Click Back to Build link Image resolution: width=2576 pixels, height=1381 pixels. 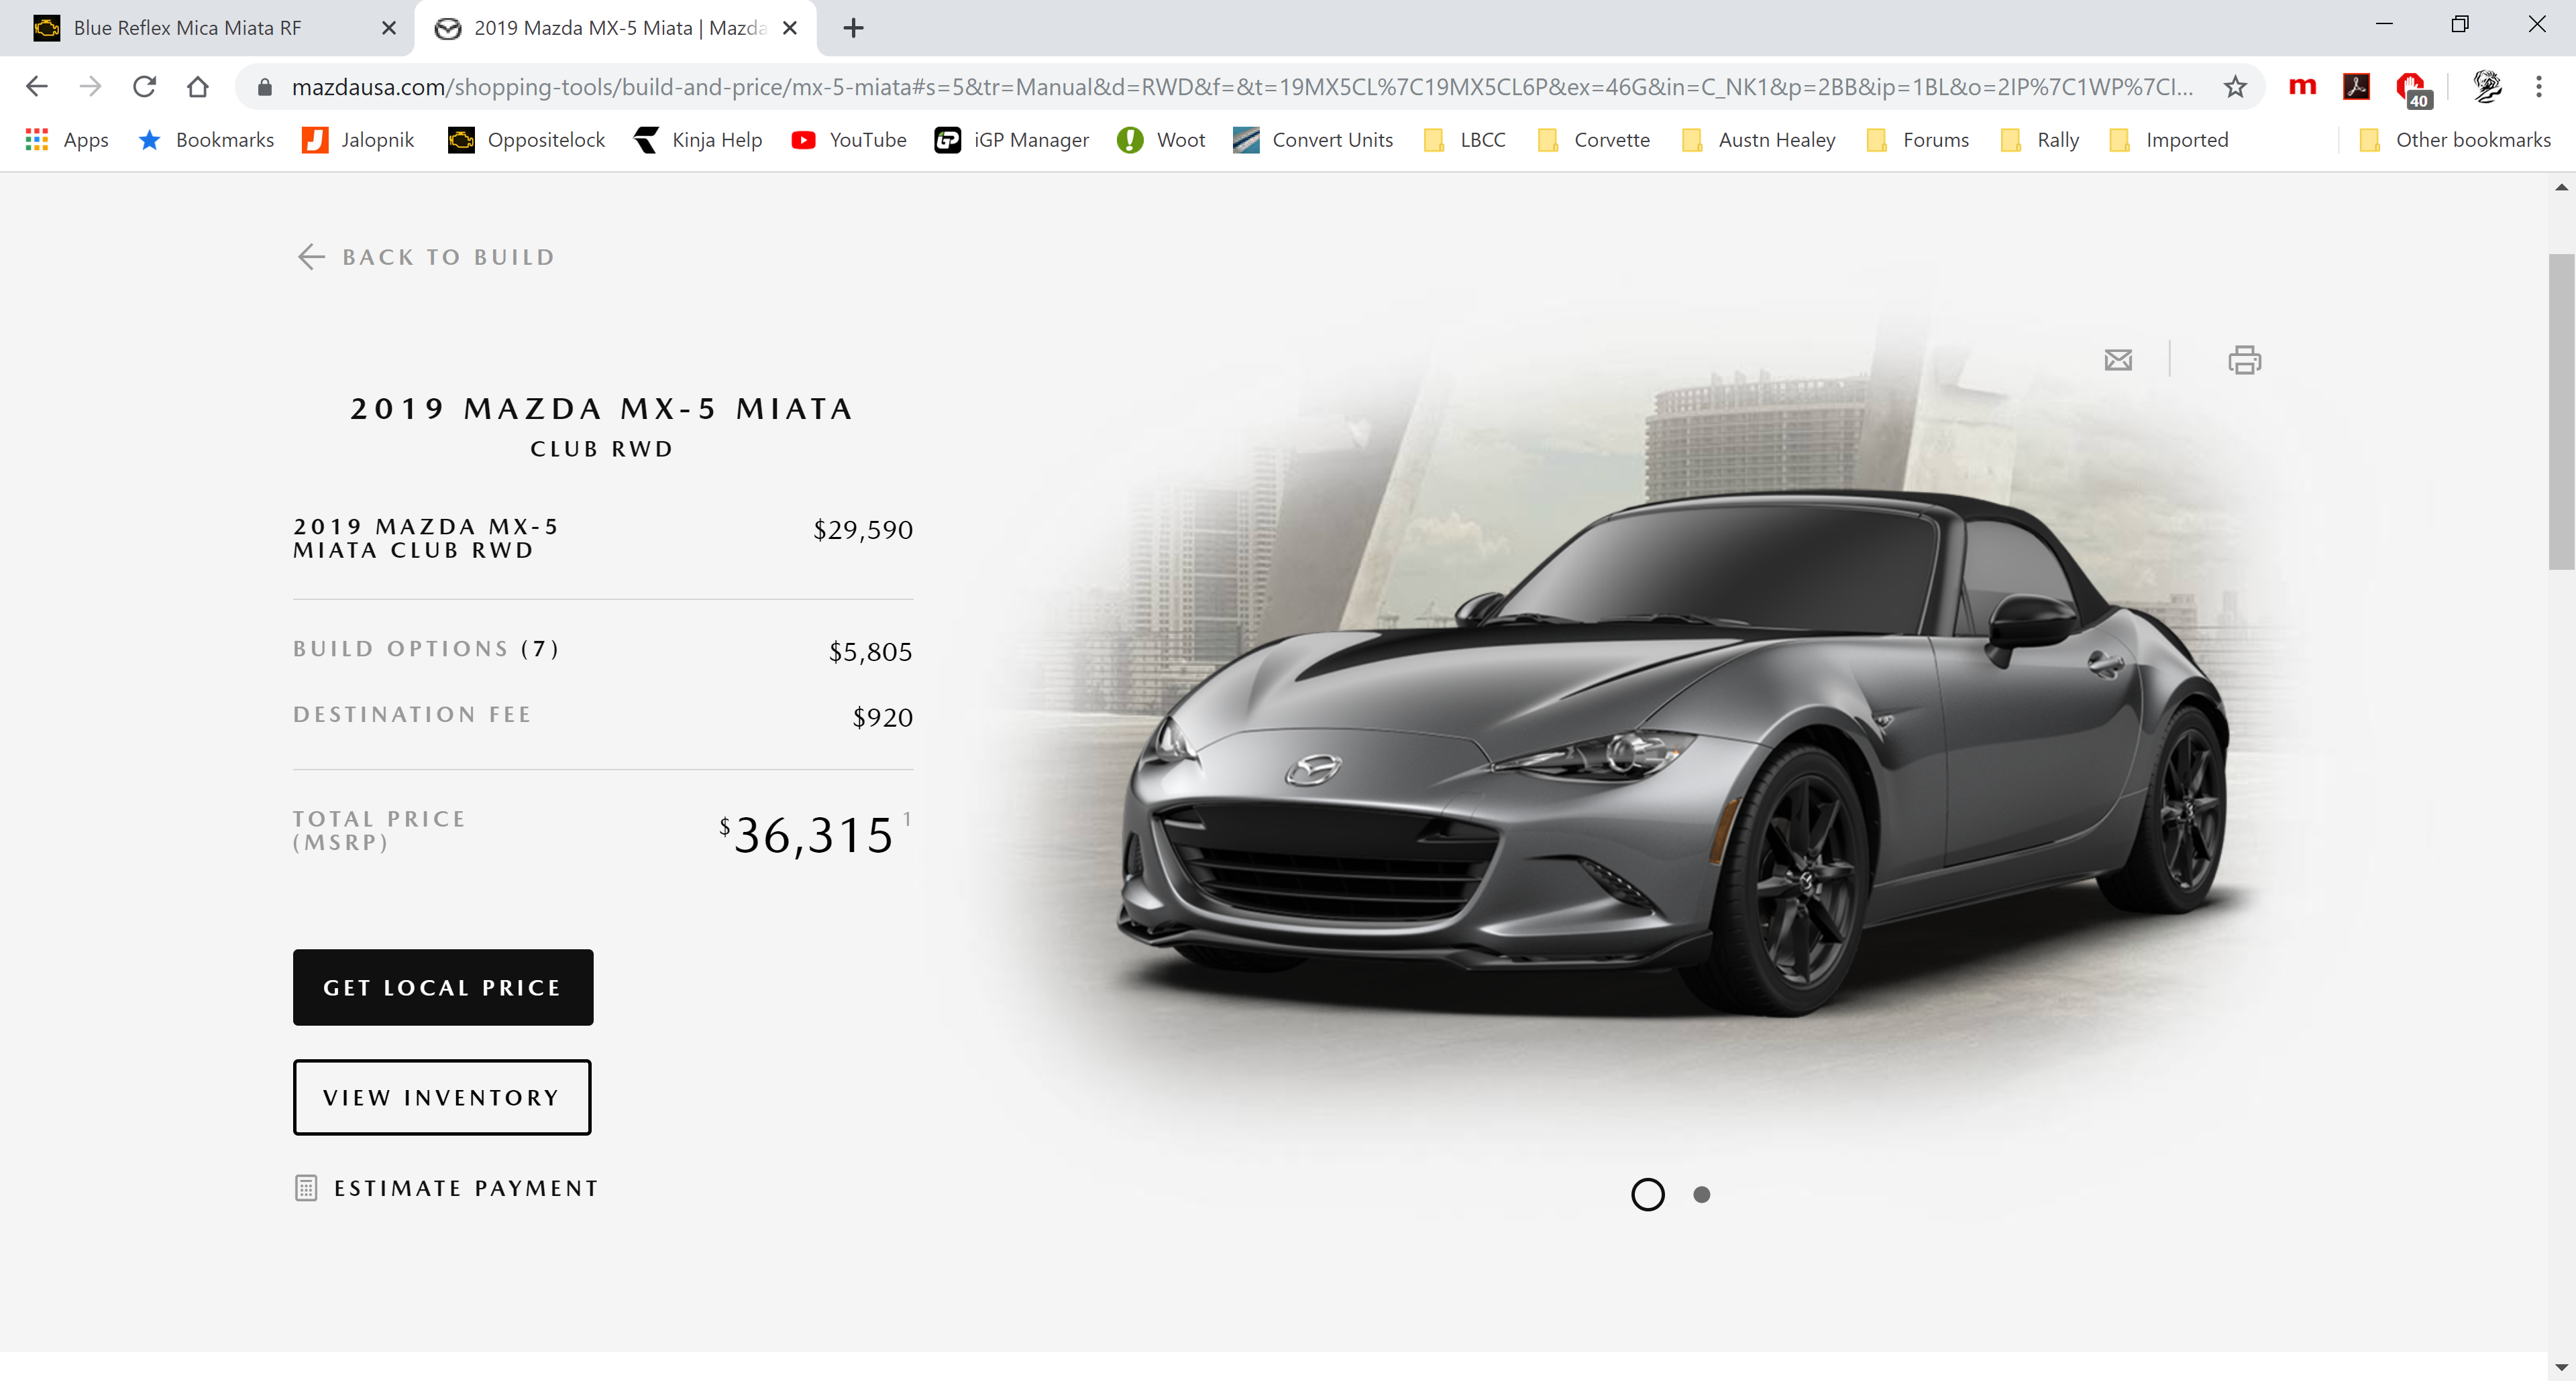point(426,257)
